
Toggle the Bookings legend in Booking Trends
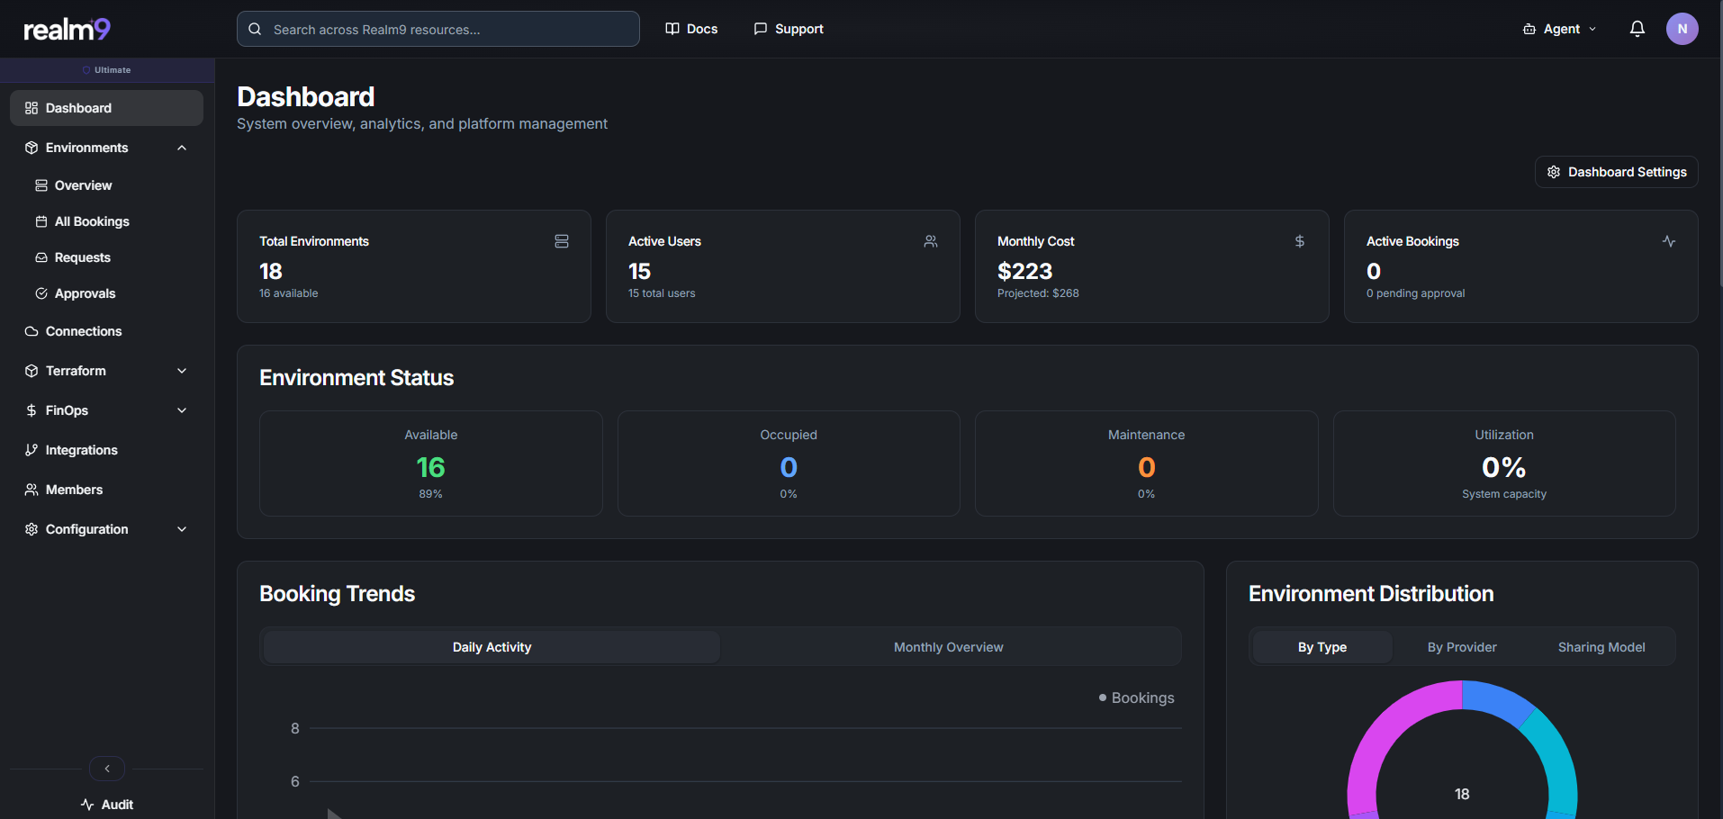click(x=1136, y=697)
